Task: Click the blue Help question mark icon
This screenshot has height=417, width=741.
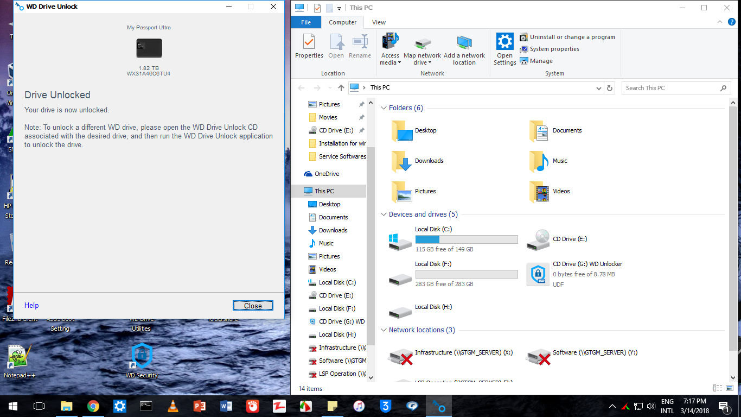Action: coord(731,22)
